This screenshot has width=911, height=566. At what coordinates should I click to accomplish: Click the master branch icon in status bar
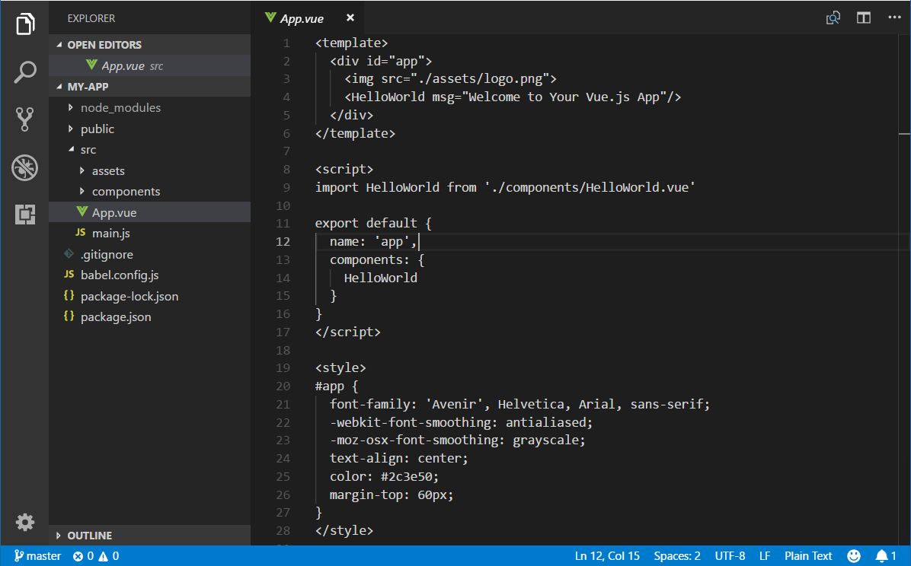click(18, 555)
